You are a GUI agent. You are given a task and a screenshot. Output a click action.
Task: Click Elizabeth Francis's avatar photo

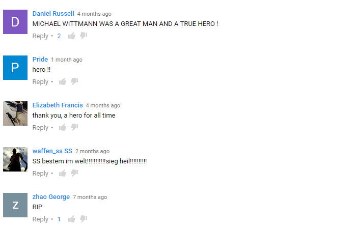click(15, 113)
